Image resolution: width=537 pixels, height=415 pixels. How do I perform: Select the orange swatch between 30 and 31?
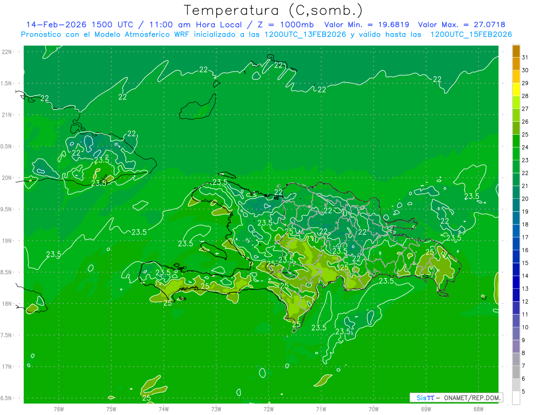pyautogui.click(x=516, y=64)
